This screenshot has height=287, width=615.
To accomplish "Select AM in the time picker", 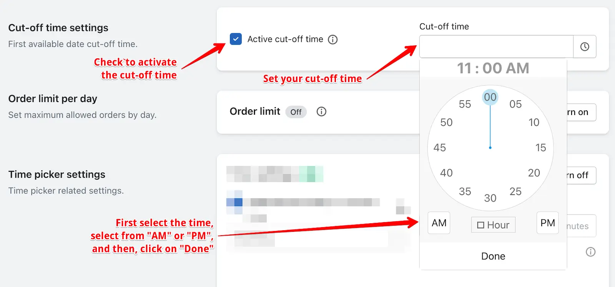I will (x=439, y=223).
